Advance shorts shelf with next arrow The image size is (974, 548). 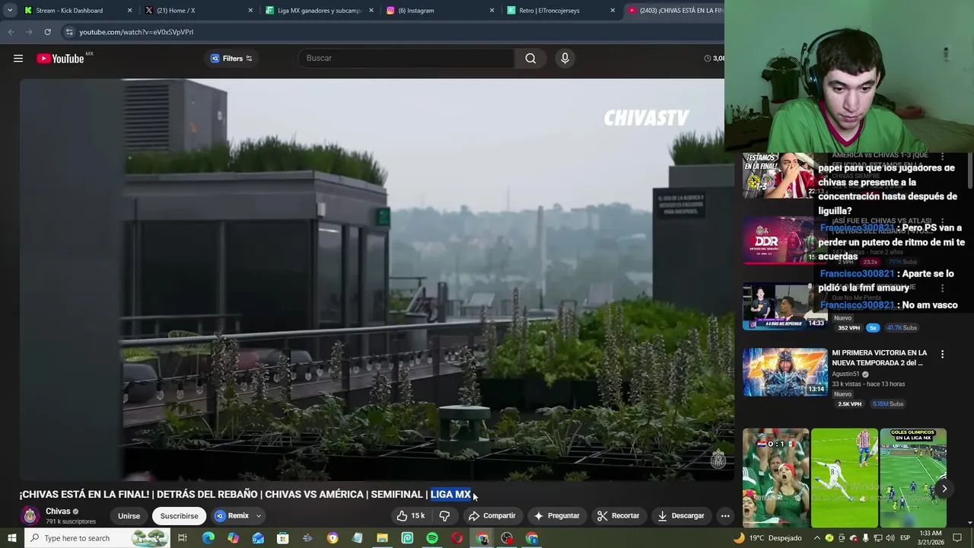pyautogui.click(x=944, y=489)
